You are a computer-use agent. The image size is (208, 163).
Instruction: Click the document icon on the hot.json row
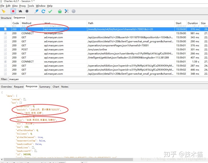(x=5, y=29)
